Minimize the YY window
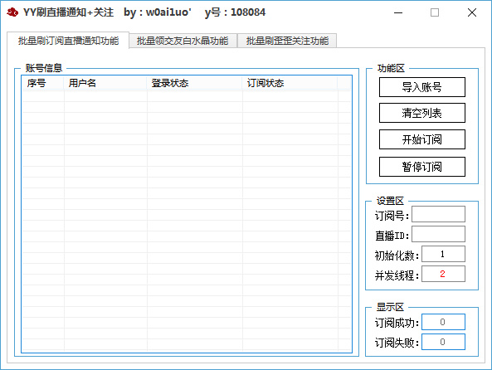The width and height of the screenshot is (492, 370). coord(398,12)
